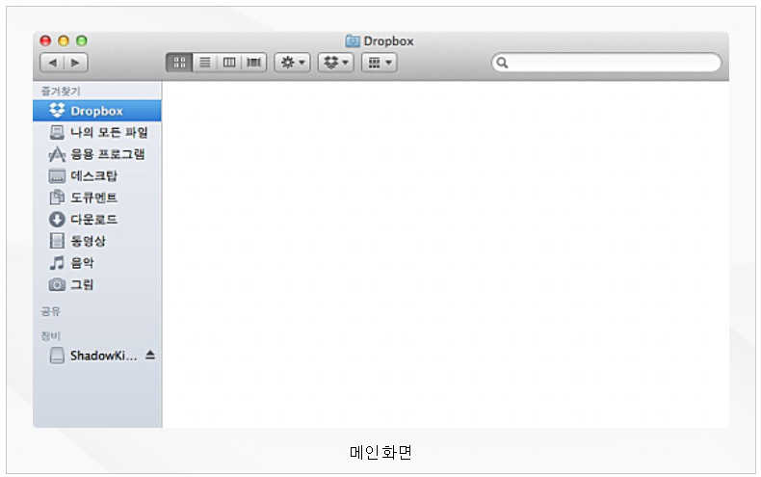Click the download arrow icon
761x477 pixels.
pos(57,219)
